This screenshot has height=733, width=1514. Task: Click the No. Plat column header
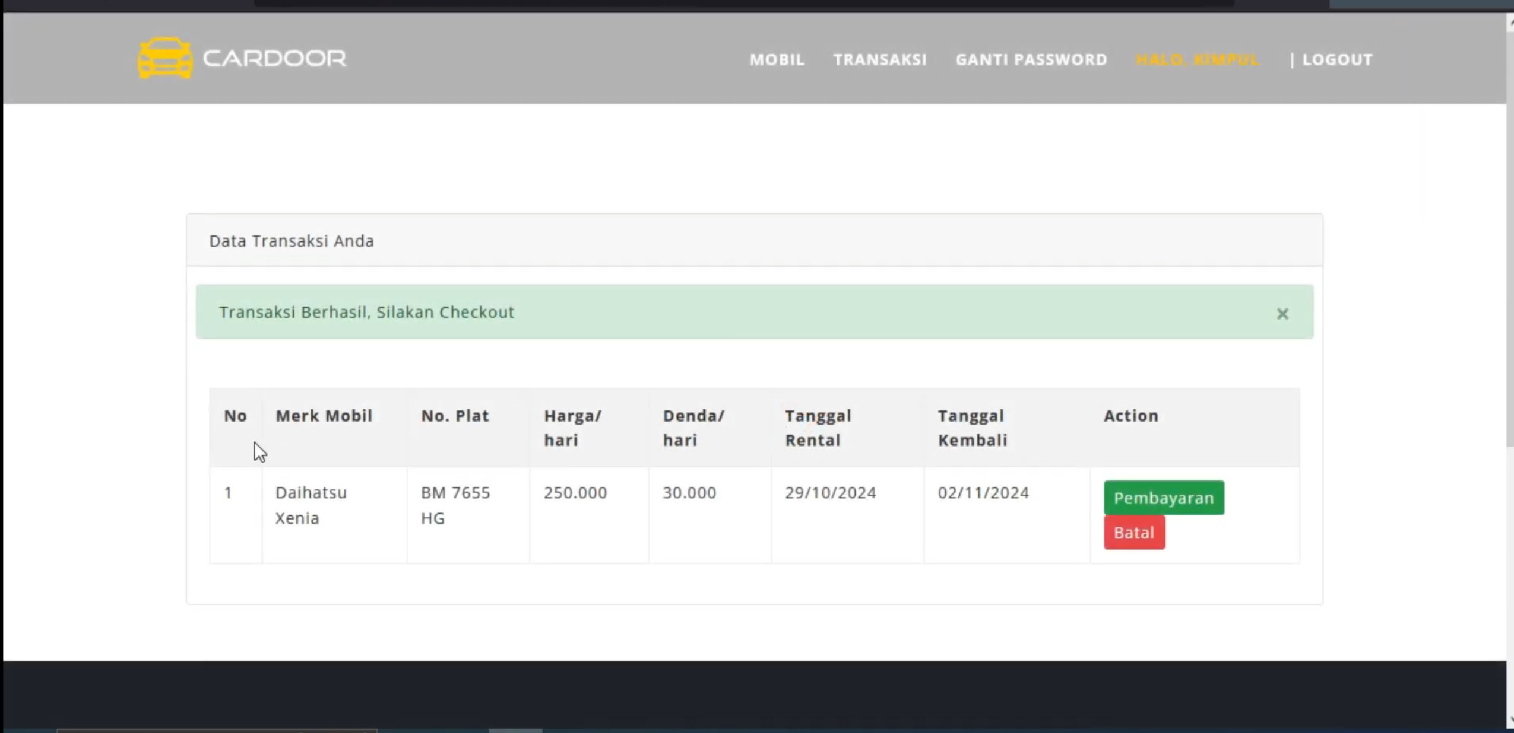pos(455,416)
